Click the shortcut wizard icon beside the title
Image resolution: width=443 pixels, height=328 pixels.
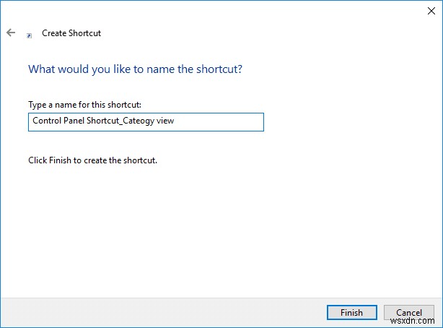29,34
